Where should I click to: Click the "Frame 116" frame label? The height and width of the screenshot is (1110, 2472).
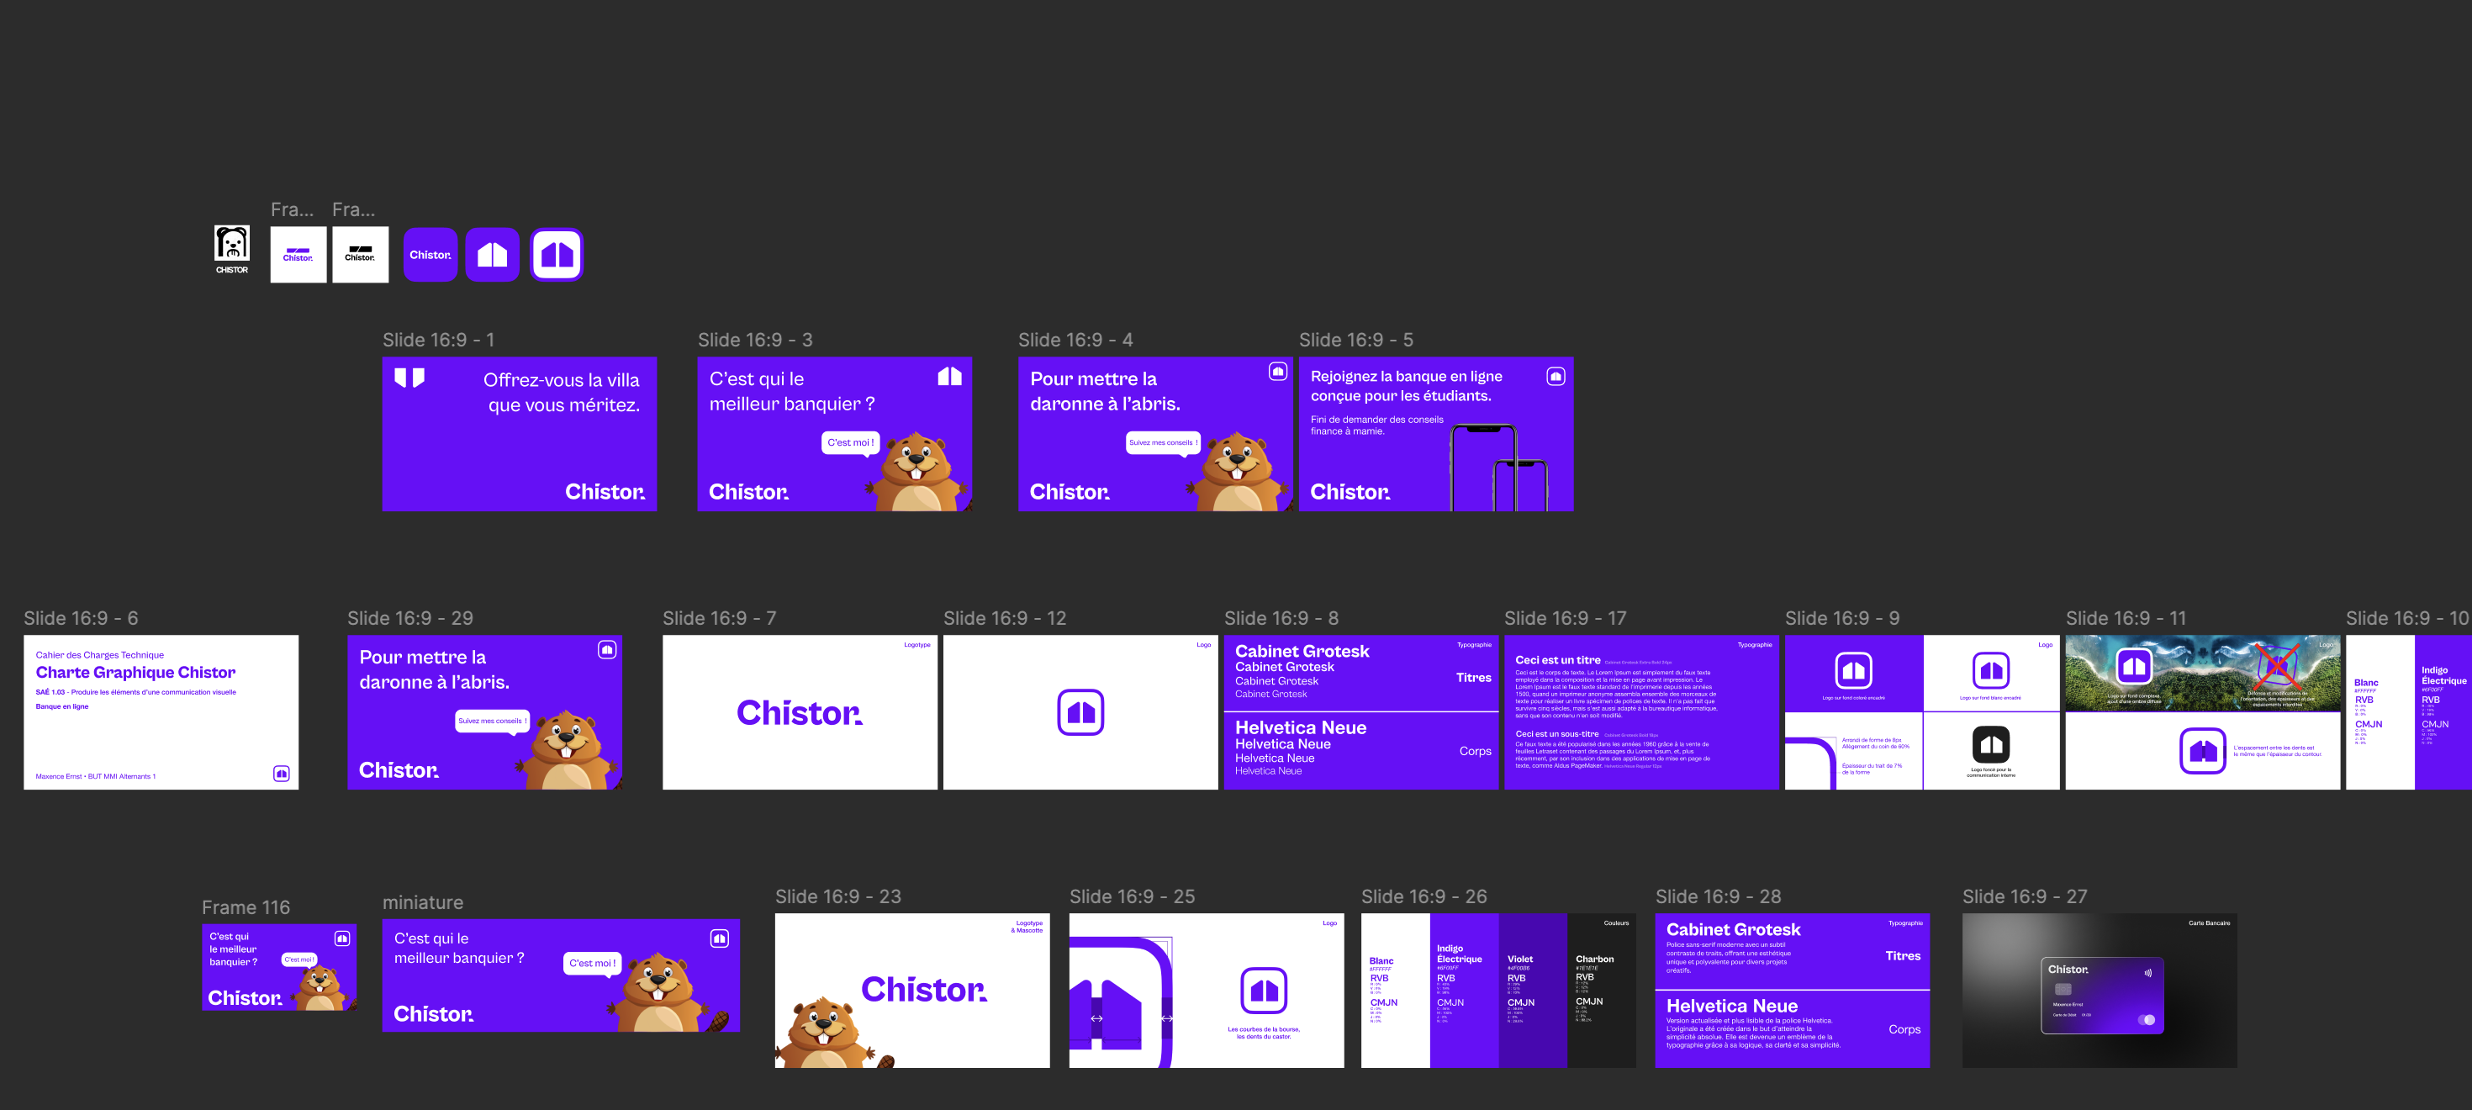246,906
